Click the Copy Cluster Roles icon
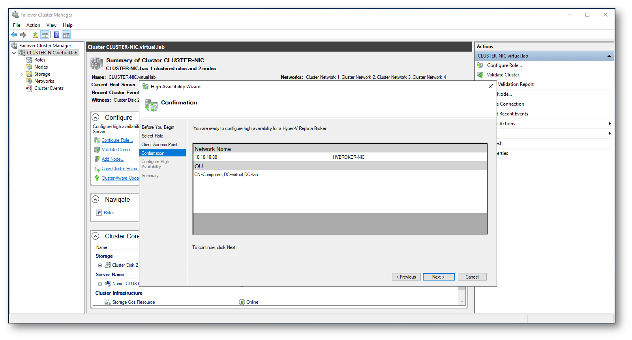The image size is (632, 340). click(97, 169)
